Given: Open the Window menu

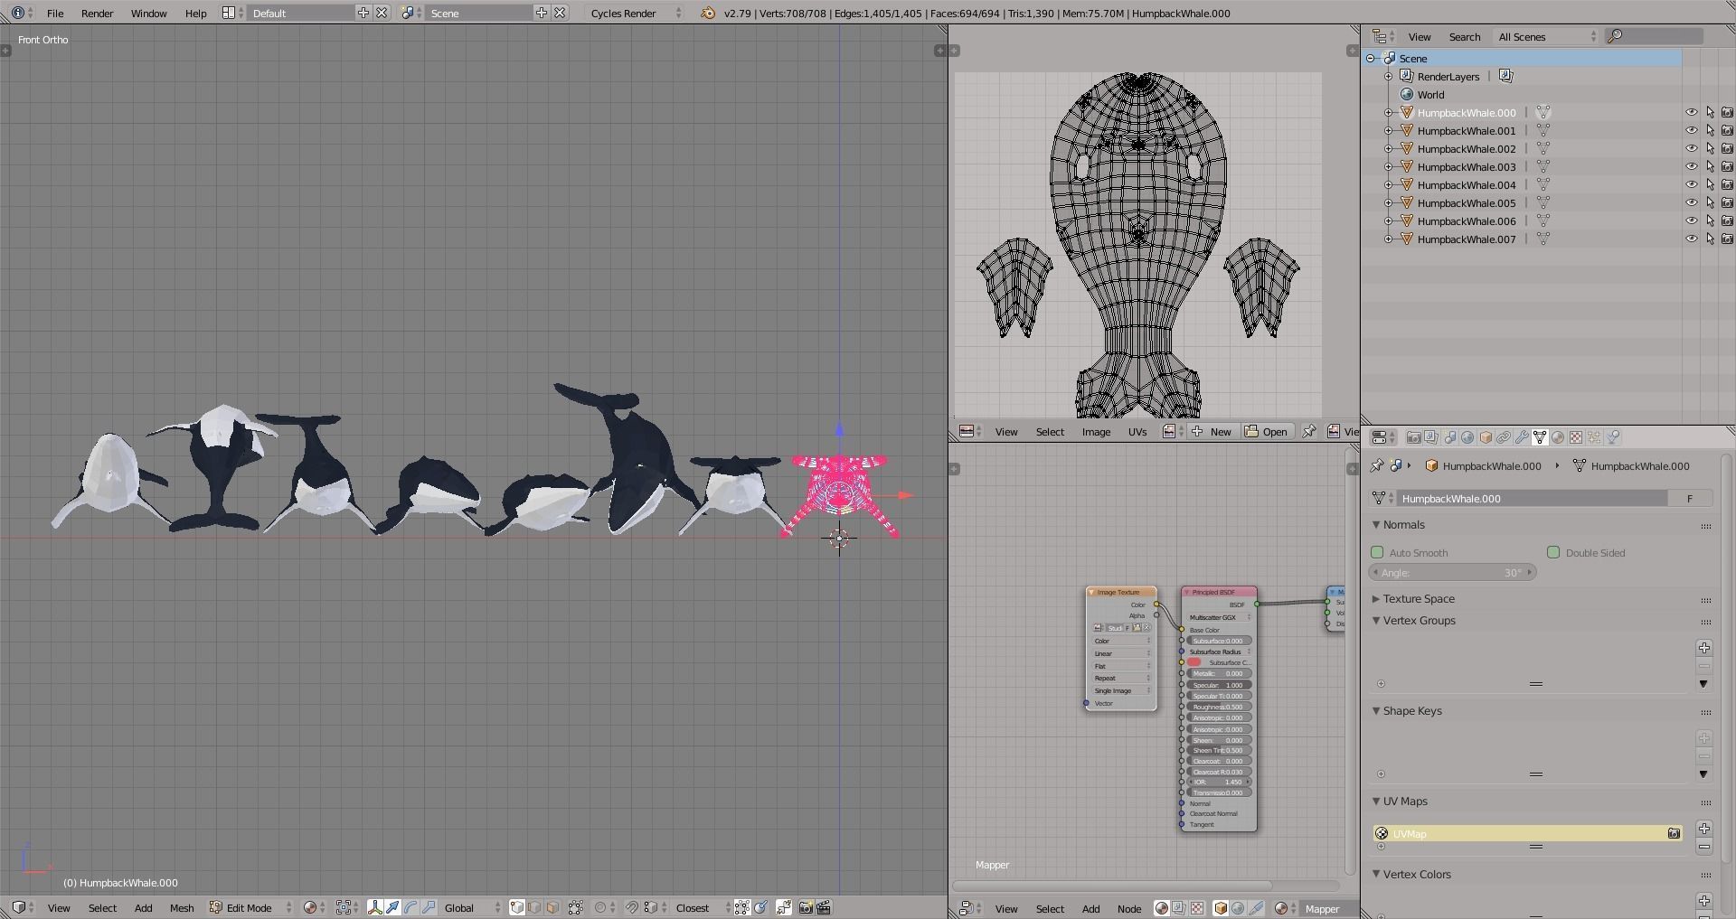Looking at the screenshot, I should [148, 14].
